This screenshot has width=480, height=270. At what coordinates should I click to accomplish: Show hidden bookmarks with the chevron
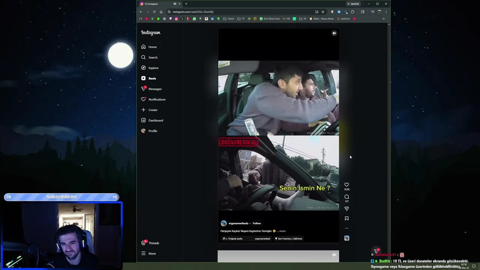(x=383, y=19)
